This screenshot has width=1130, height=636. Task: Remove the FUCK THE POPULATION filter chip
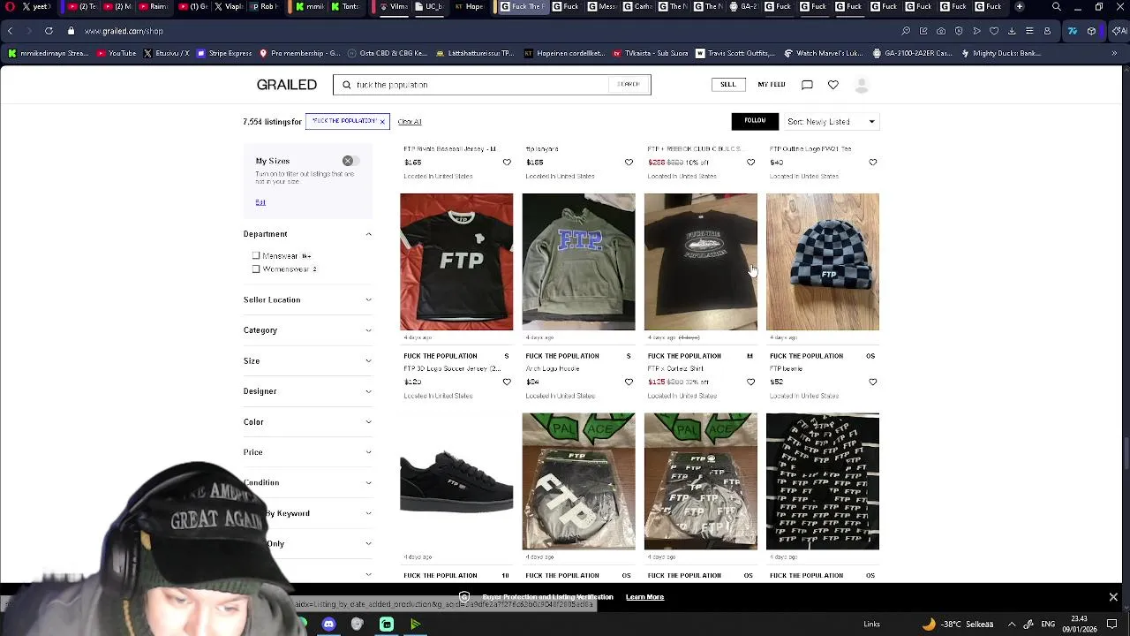pos(382,121)
